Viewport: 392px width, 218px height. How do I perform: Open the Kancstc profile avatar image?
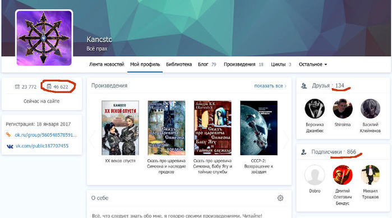click(x=44, y=38)
